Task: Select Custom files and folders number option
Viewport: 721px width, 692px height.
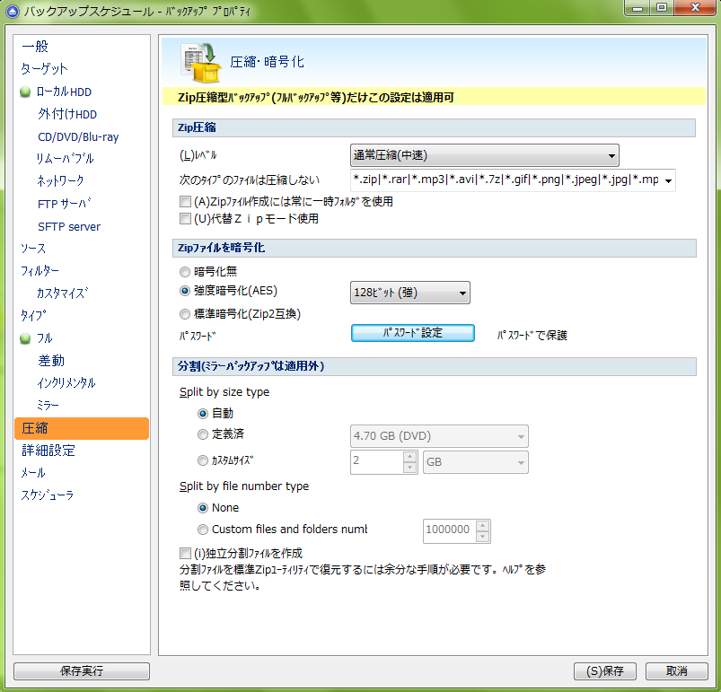Action: (x=202, y=530)
